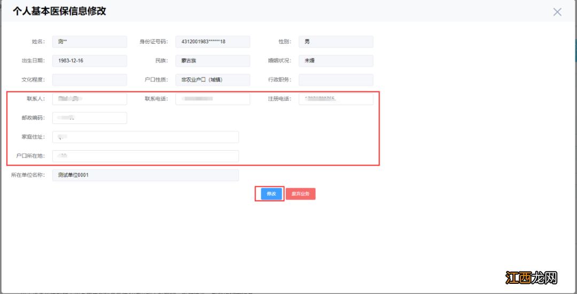The image size is (577, 294).
Task: Click the empty 文化程度 field
Action: point(90,80)
